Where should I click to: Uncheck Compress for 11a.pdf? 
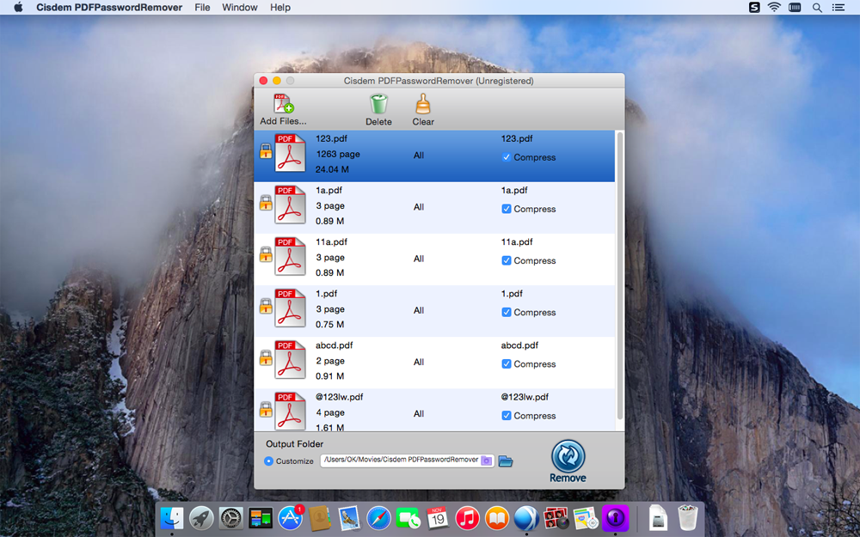[x=507, y=260]
